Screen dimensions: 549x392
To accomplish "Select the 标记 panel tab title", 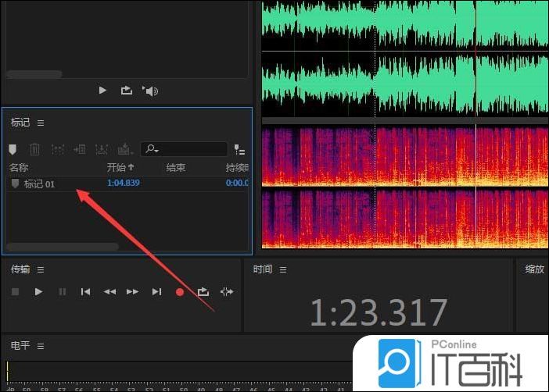I will 20,123.
